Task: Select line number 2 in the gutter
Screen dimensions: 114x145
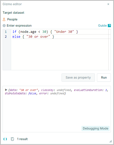Action: tap(6, 37)
